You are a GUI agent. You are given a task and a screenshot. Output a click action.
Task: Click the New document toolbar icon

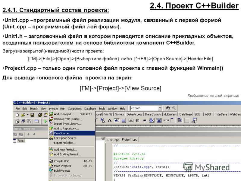(x=17, y=115)
